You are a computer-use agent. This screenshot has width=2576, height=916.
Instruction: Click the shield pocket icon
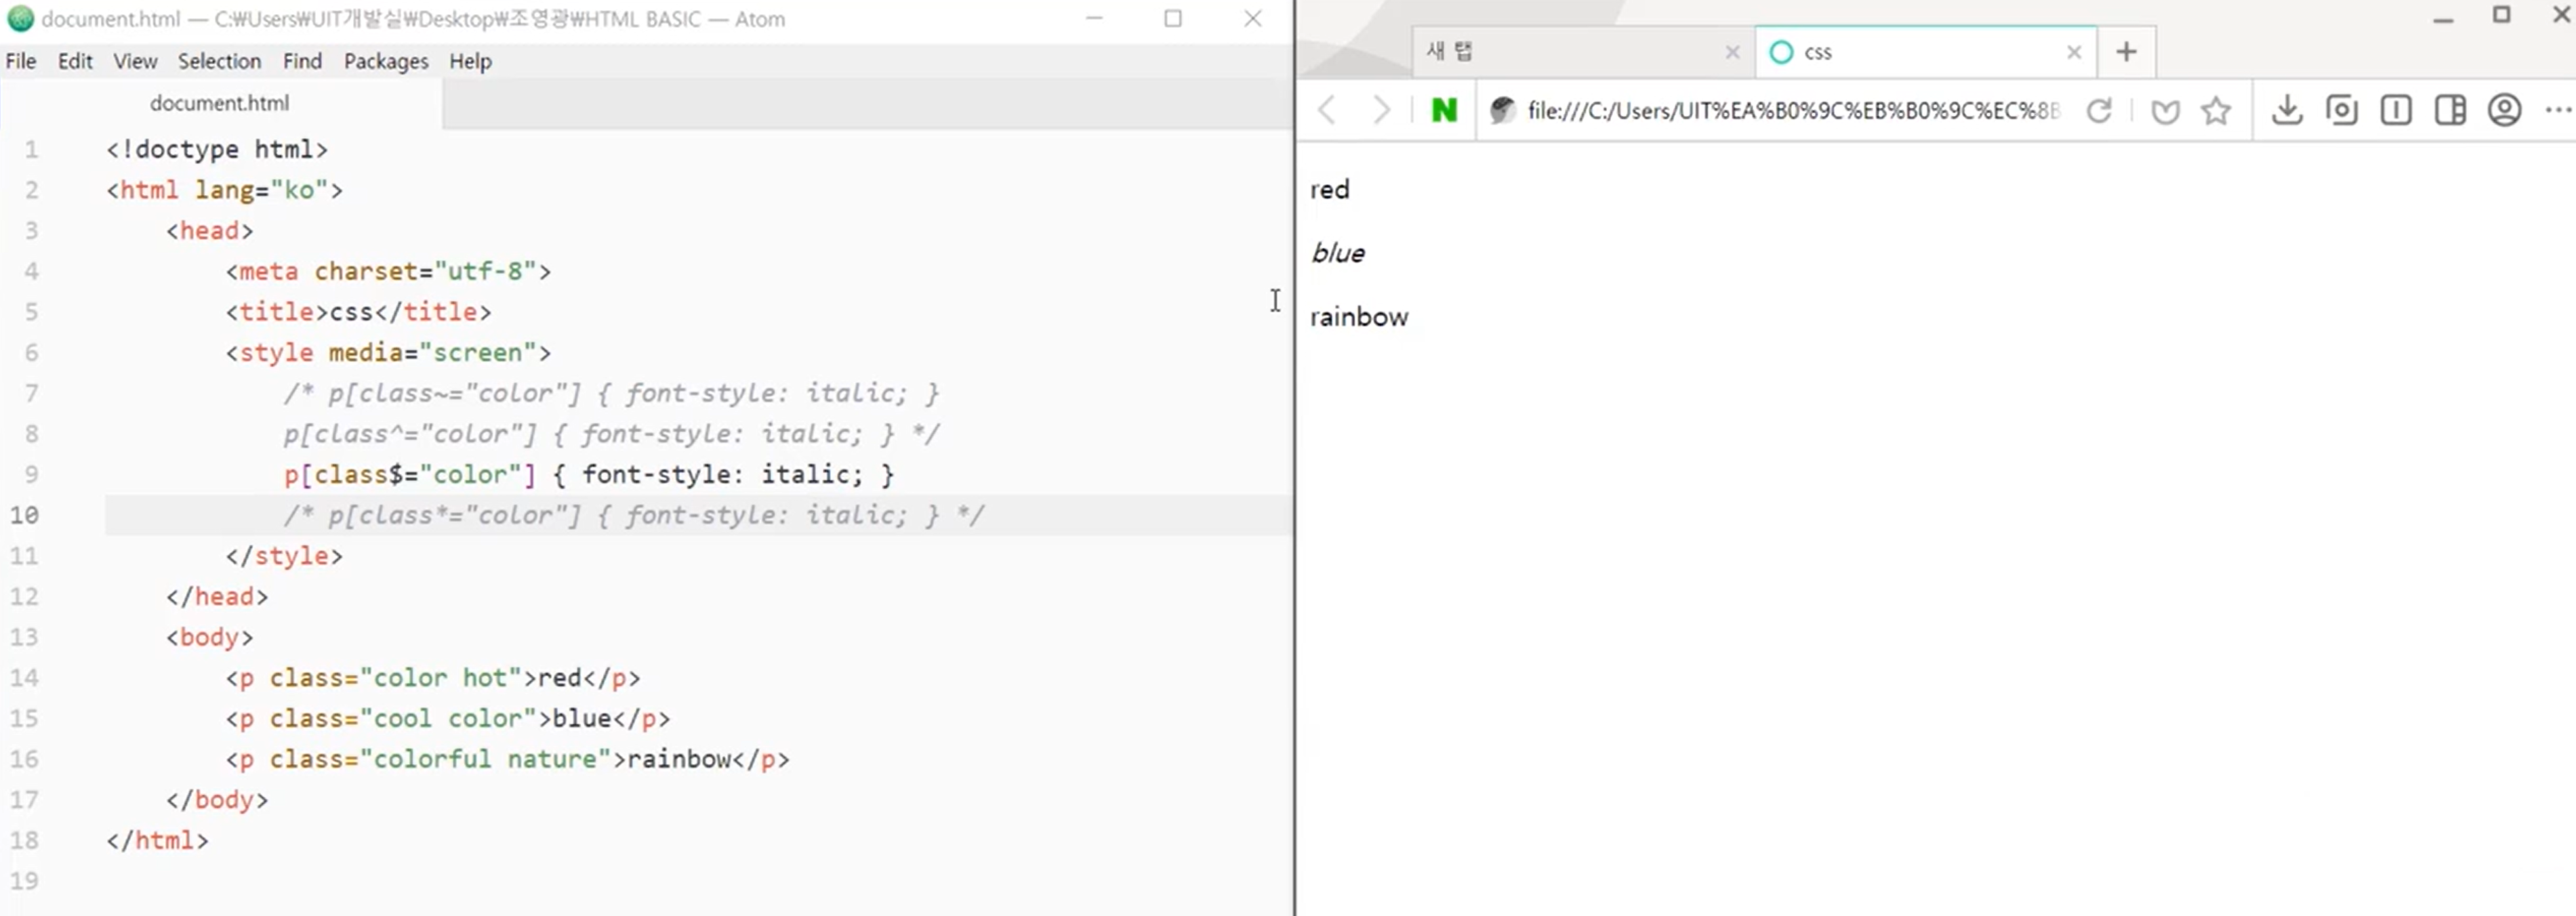[x=2165, y=111]
